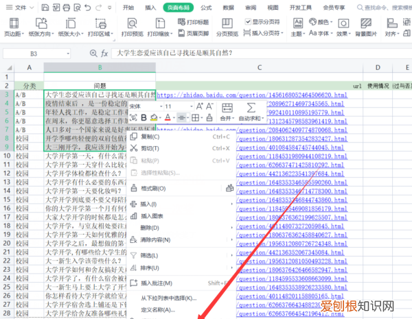Choose 插入批注(M) in context menu
The width and height of the screenshot is (412, 319).
click(181, 283)
